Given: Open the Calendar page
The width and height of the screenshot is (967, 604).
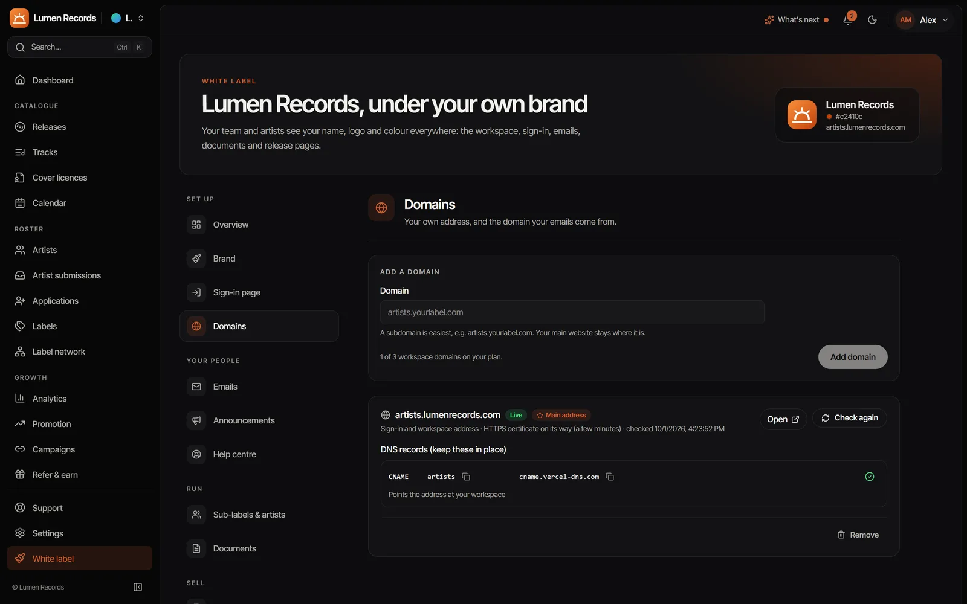Looking at the screenshot, I should tap(80, 203).
